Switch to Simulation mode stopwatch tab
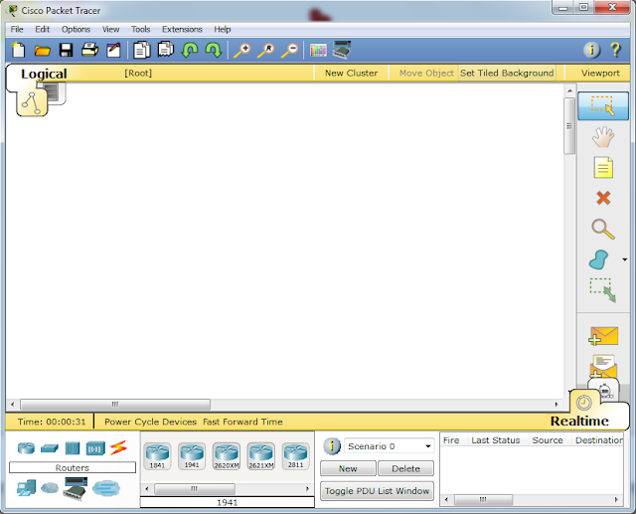The width and height of the screenshot is (636, 514). (x=604, y=391)
